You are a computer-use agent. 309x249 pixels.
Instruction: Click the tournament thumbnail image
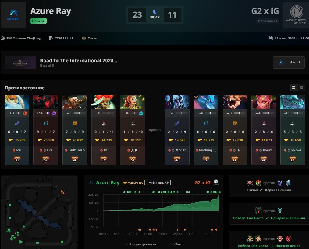(20, 63)
